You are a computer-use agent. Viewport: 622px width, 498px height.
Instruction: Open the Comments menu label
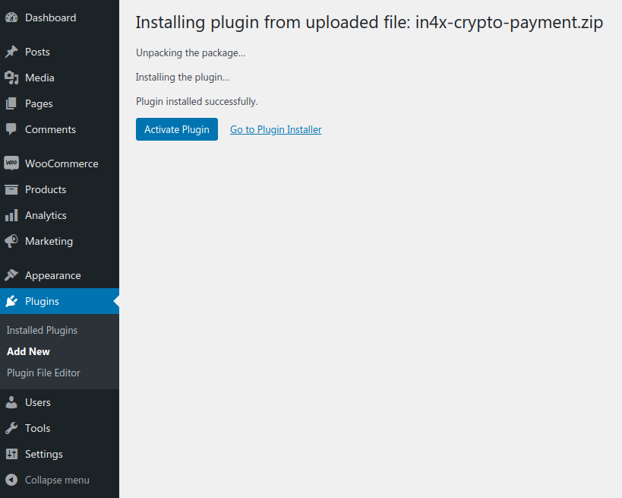tap(50, 129)
